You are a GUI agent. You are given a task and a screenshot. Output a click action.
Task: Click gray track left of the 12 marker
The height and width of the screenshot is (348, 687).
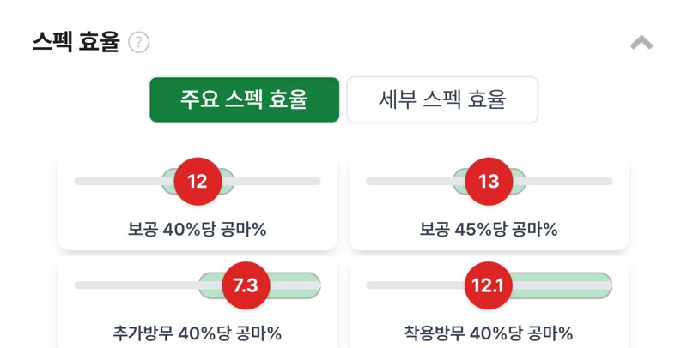click(x=119, y=182)
